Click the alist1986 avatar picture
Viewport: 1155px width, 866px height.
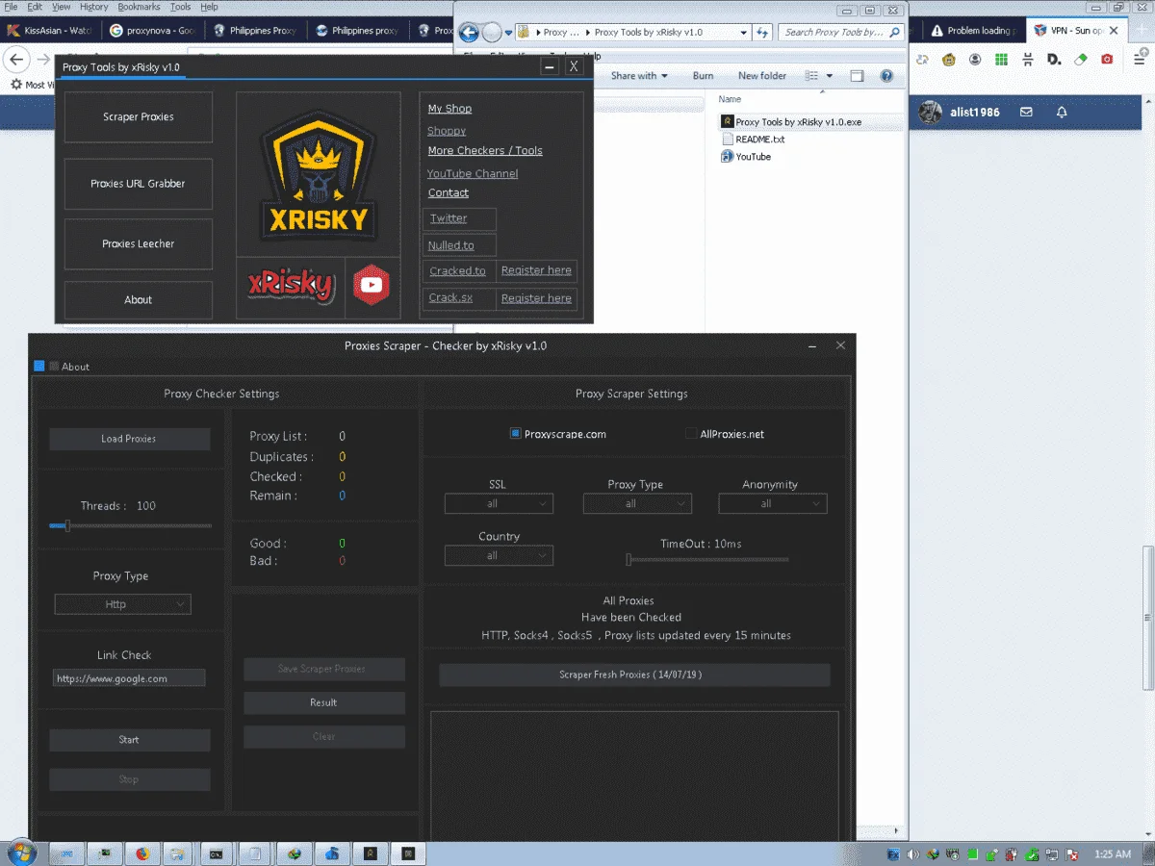point(930,113)
